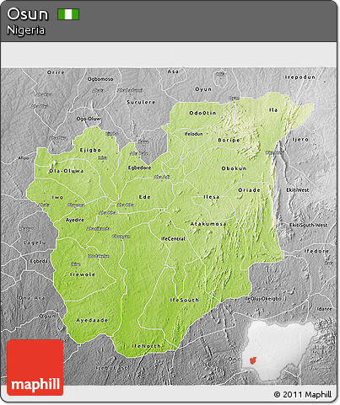Click the "Ifelodun" map label

click(x=193, y=134)
